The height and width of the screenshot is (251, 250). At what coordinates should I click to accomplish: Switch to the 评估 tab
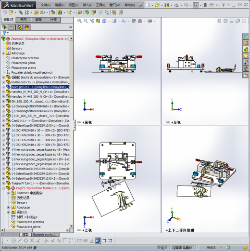click(53, 20)
